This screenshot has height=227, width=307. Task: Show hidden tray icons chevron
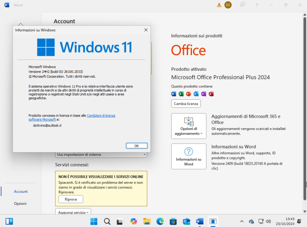click(242, 221)
